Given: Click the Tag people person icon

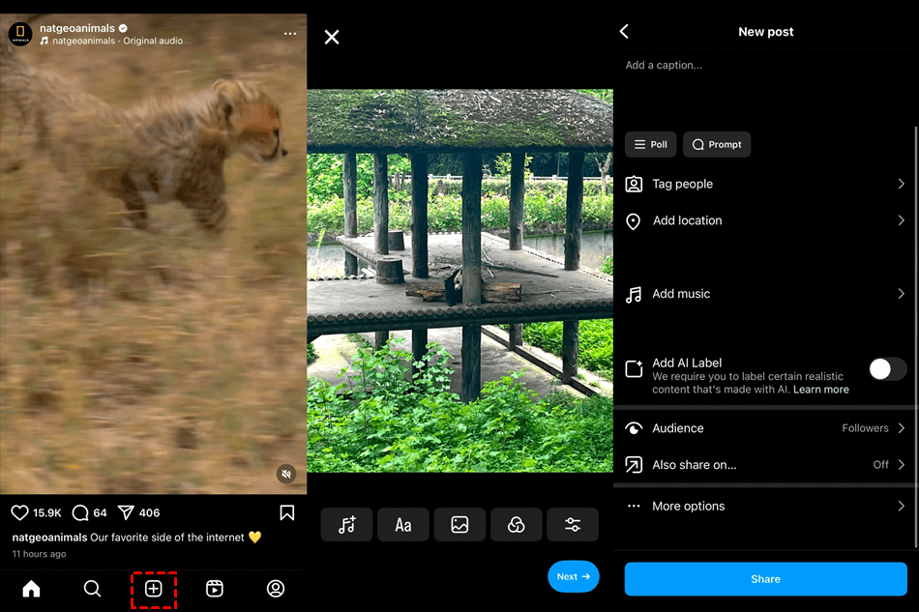Looking at the screenshot, I should (634, 184).
